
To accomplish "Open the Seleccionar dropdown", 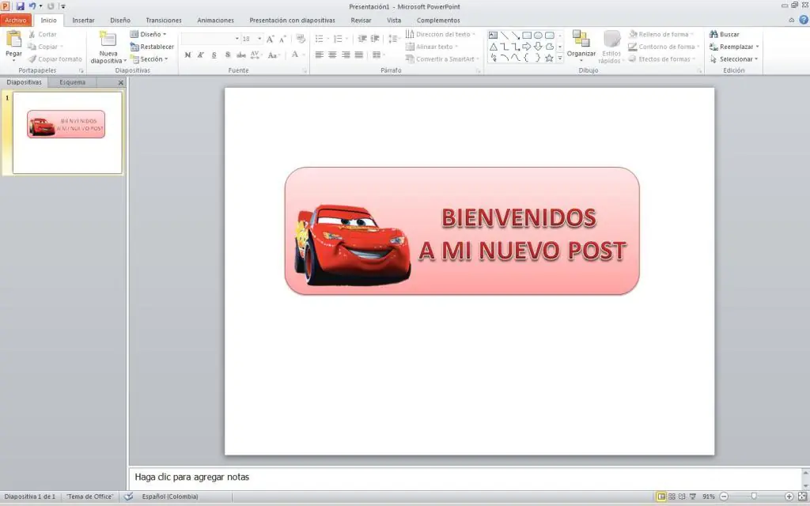I will pyautogui.click(x=734, y=59).
